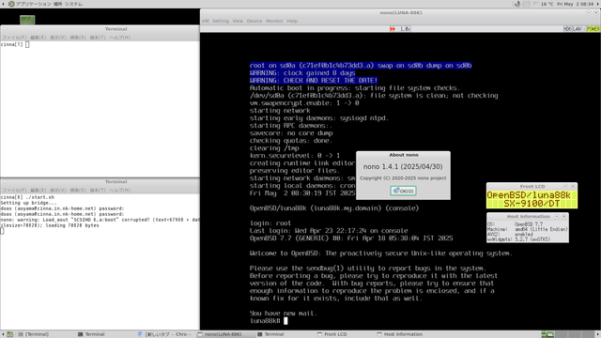Click the Fri May 2 08:34 clock
The width and height of the screenshot is (601, 338).
[x=576, y=4]
